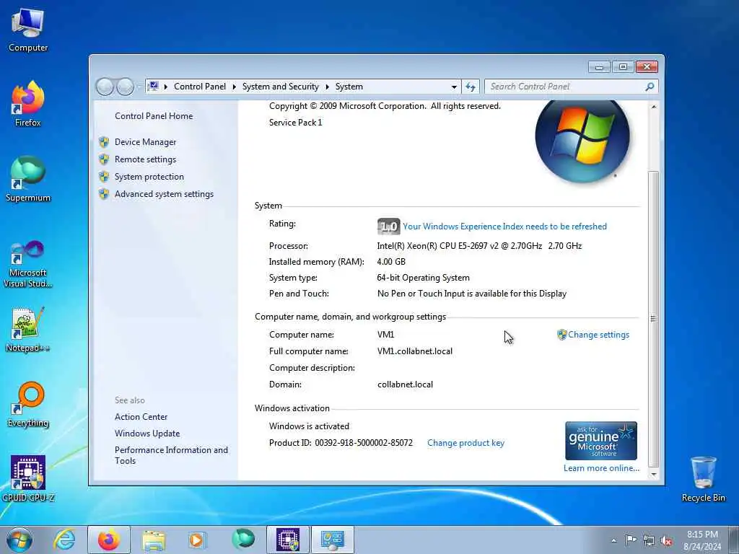
Task: Click the 4.00 GB installed memory value
Action: pos(391,262)
